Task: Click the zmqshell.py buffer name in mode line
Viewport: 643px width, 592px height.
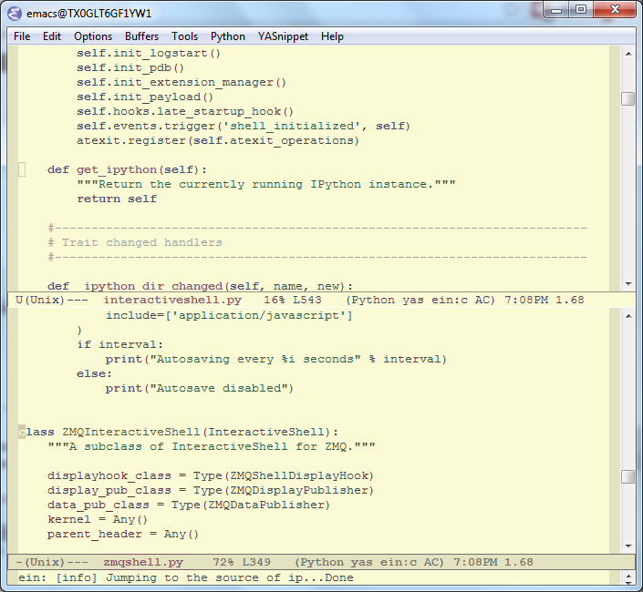Action: [143, 562]
